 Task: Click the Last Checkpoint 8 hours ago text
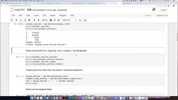pyautogui.click(x=44, y=10)
